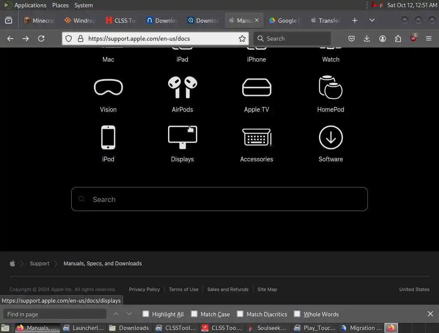Enable Highlight All checkbox
439x333 pixels.
pyautogui.click(x=146, y=314)
